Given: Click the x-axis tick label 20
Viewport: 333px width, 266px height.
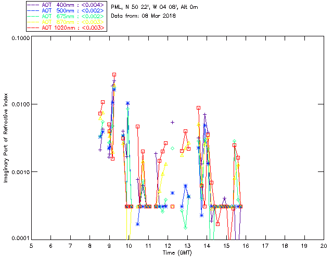Looking at the screenshot, I should click(x=323, y=245).
